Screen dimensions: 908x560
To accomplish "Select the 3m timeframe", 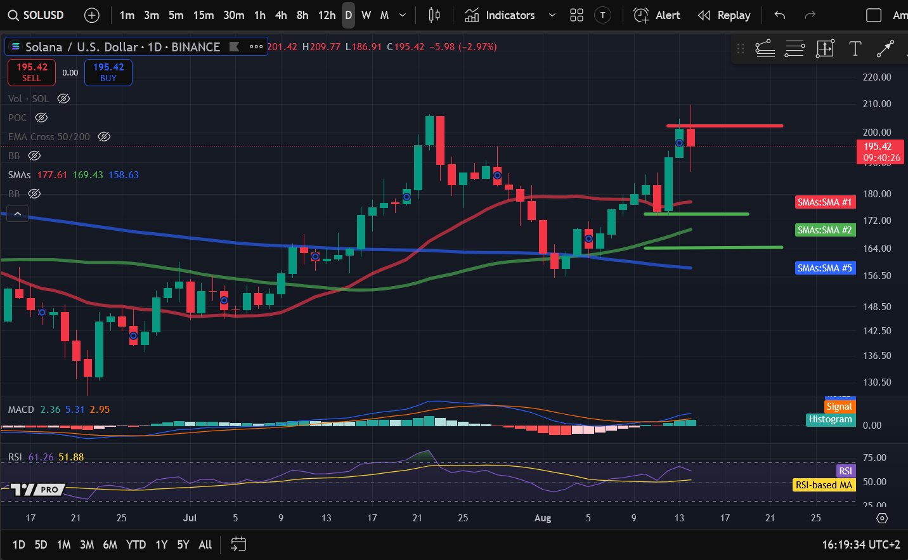I will click(152, 15).
